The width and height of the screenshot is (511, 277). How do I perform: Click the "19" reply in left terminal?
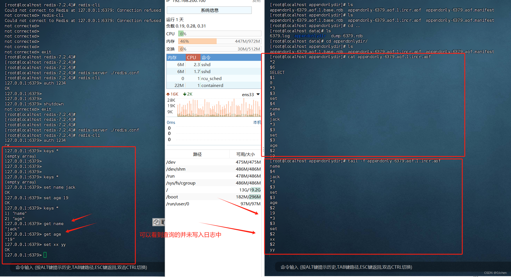(x=10, y=239)
